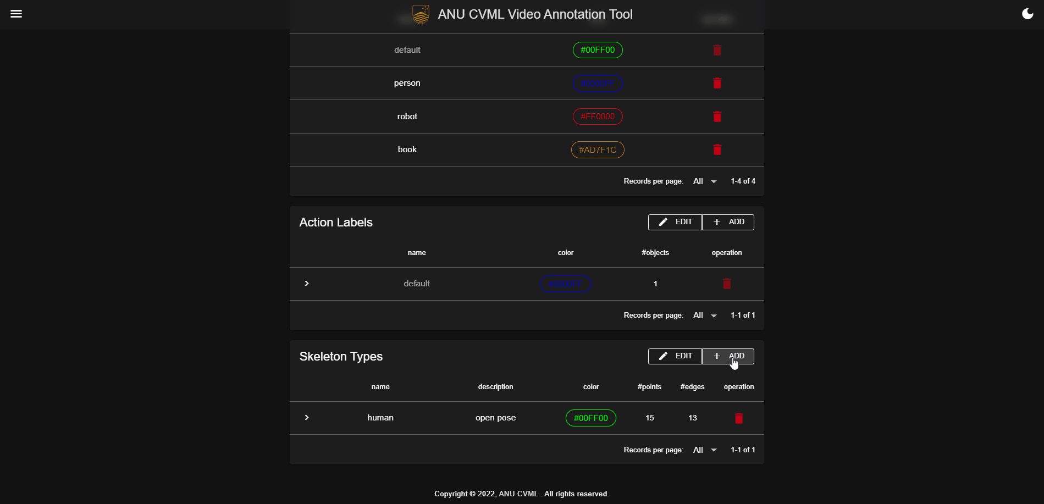The width and height of the screenshot is (1044, 504).
Task: Delete the human skeleton type
Action: 739,418
